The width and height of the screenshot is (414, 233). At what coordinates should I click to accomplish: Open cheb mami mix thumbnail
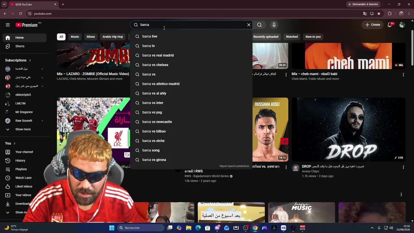(348, 56)
